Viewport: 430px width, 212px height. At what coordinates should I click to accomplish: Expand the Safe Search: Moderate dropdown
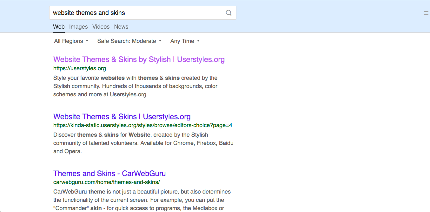(127, 41)
